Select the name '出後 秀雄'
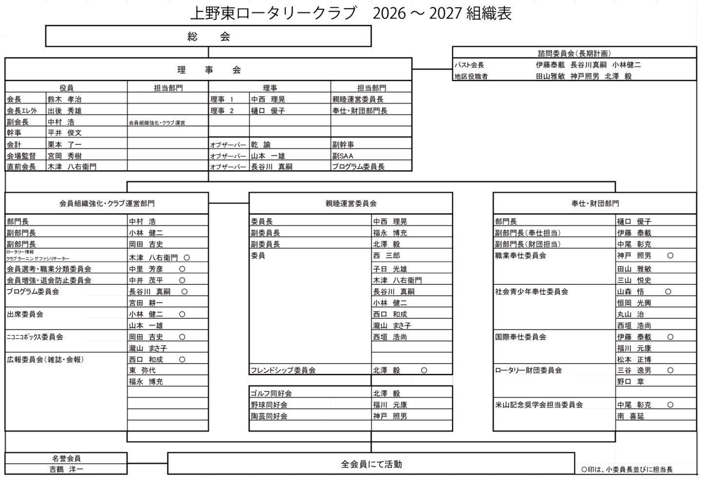 (65, 111)
